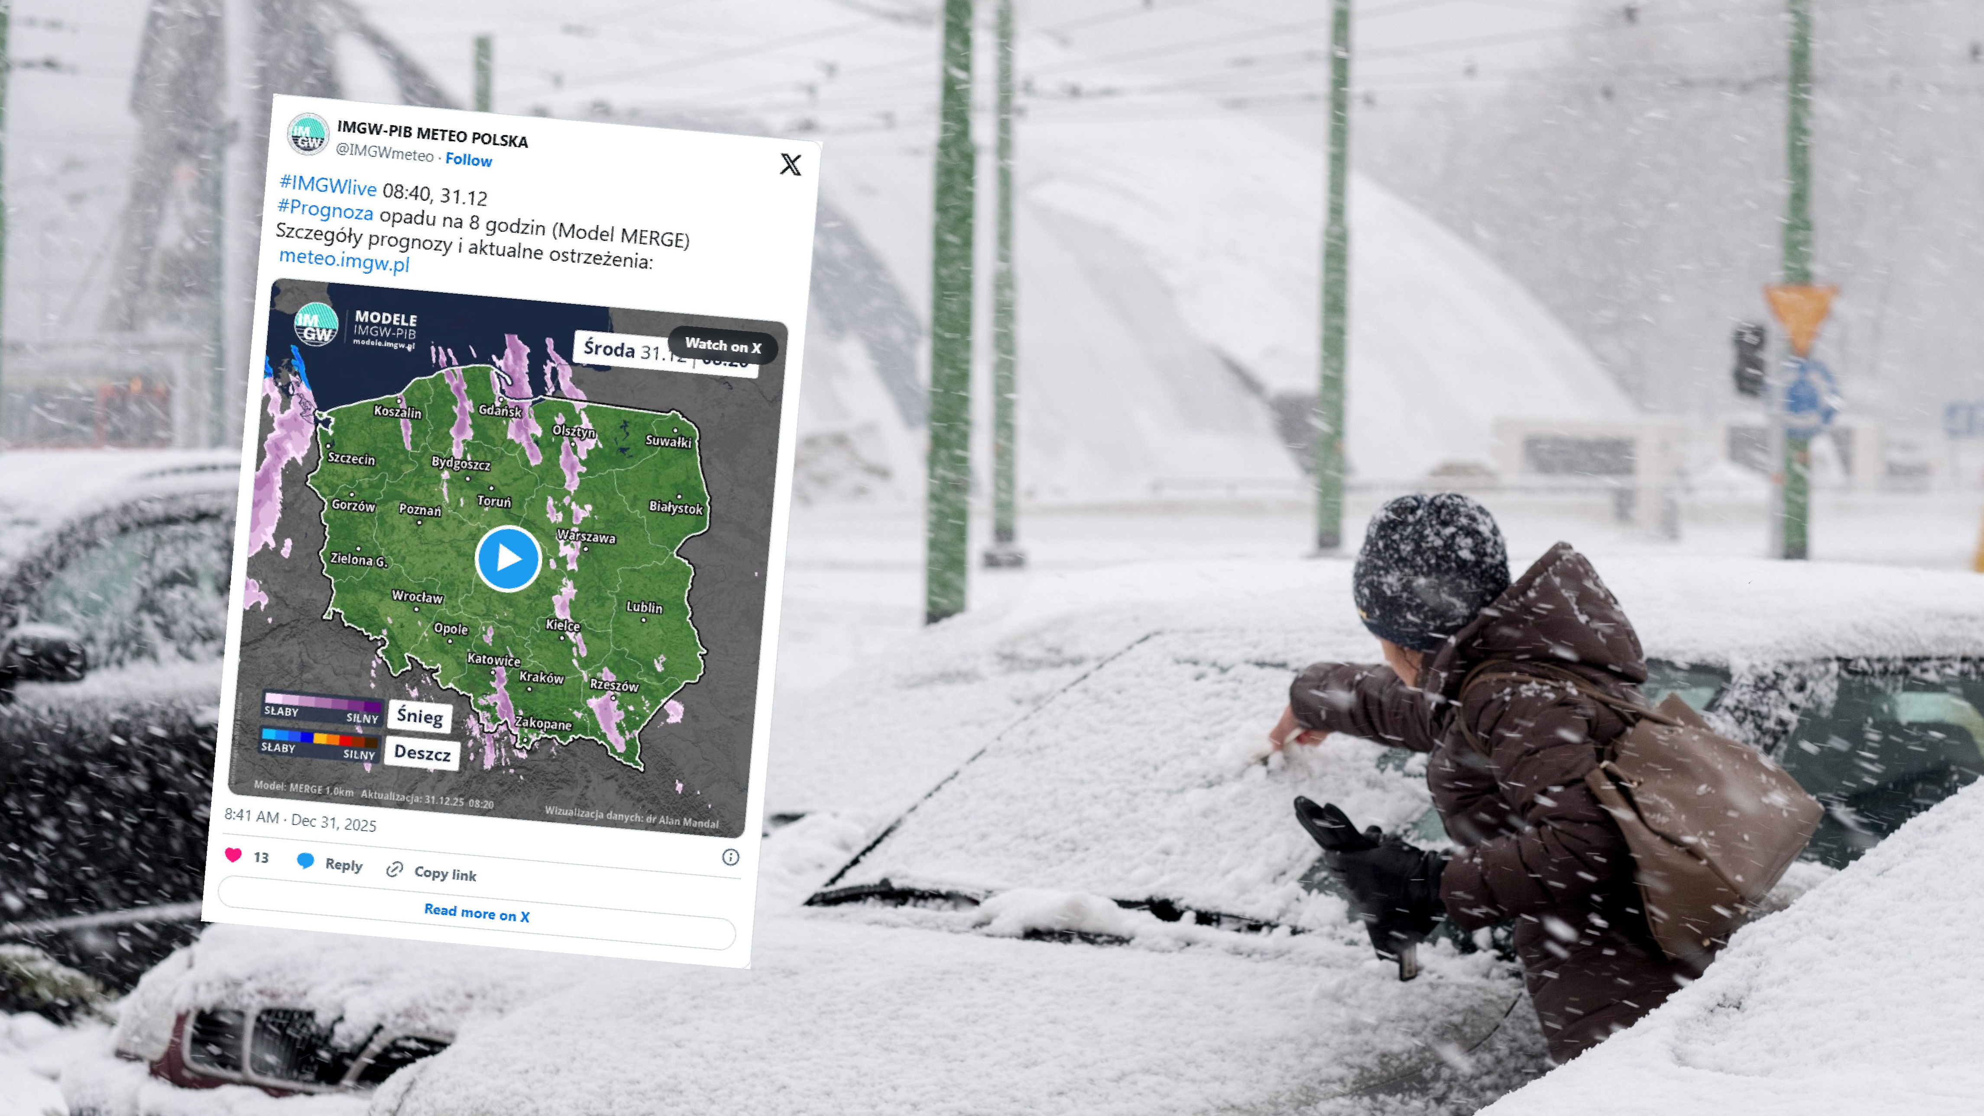
Task: Open the IMGW-PIB profile avatar
Action: [x=309, y=134]
